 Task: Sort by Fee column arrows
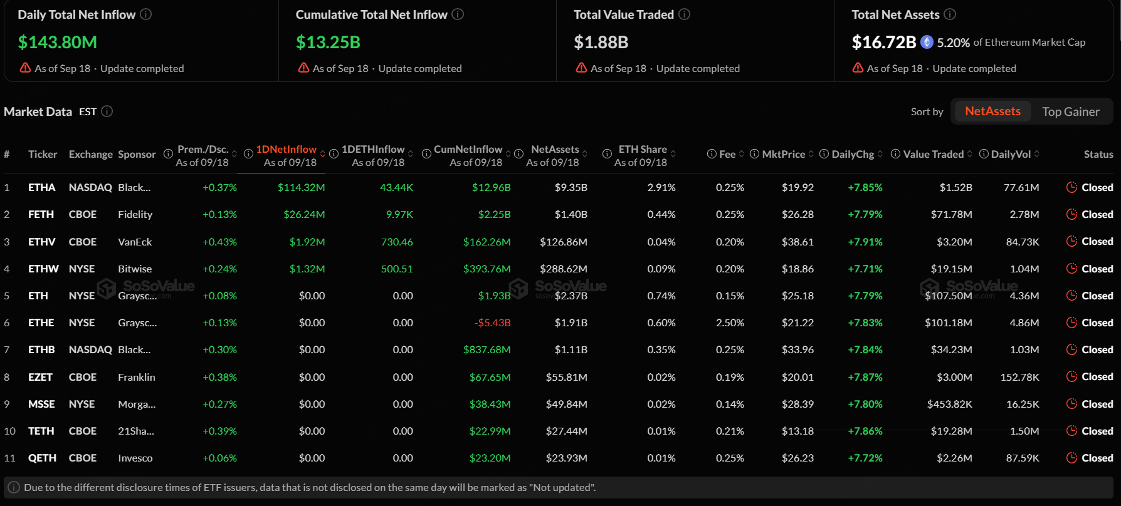tap(742, 154)
